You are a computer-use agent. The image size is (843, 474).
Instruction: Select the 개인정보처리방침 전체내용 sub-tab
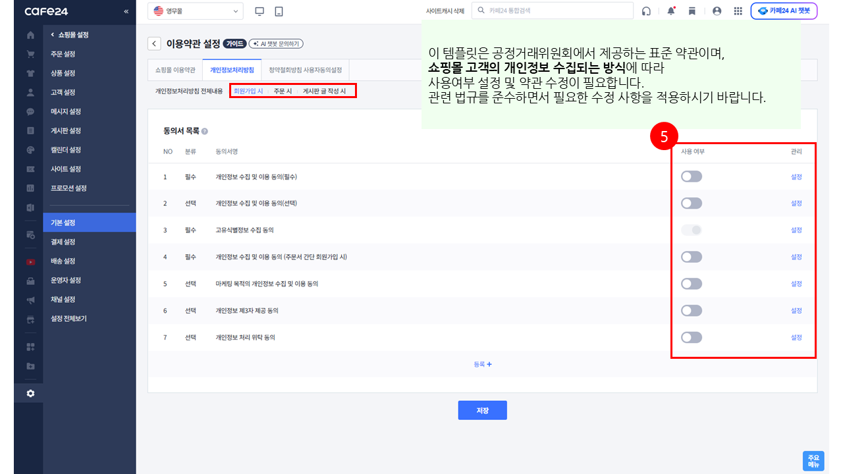(x=189, y=92)
